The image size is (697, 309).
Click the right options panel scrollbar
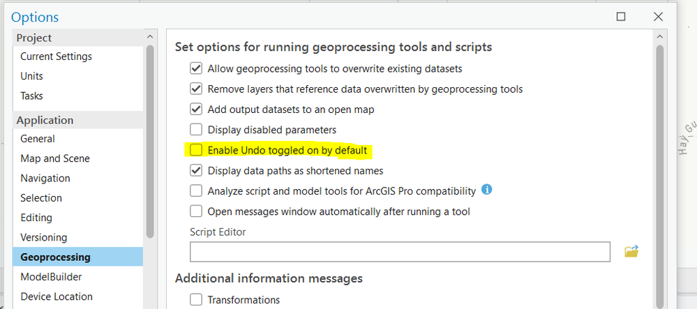pyautogui.click(x=659, y=174)
